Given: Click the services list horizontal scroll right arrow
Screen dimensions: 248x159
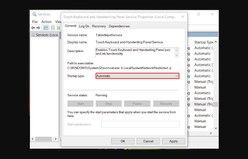Looking at the screenshot, I should click(x=211, y=133).
